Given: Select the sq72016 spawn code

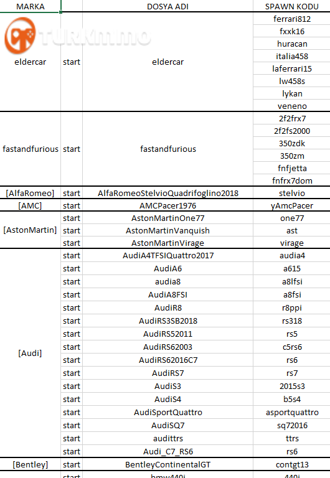Looking at the screenshot, I should (x=291, y=426).
